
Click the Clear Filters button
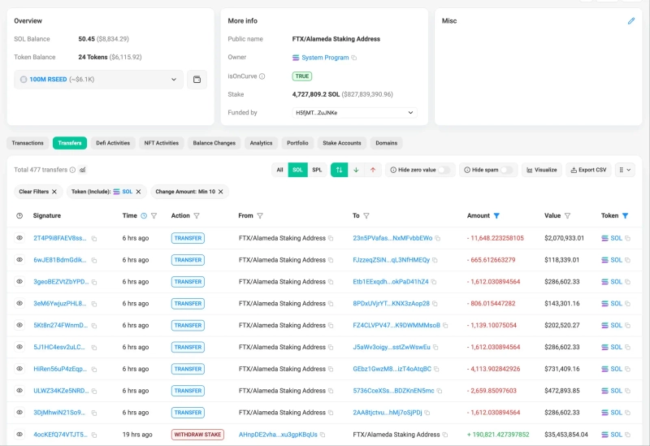pyautogui.click(x=38, y=192)
